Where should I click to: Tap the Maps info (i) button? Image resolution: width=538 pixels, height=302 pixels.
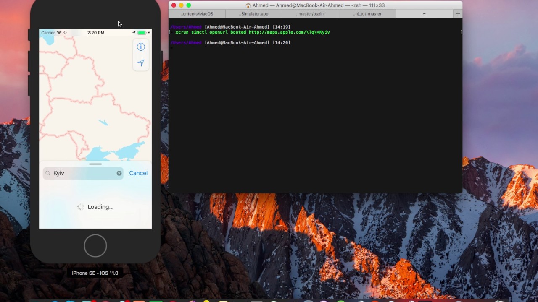point(141,47)
